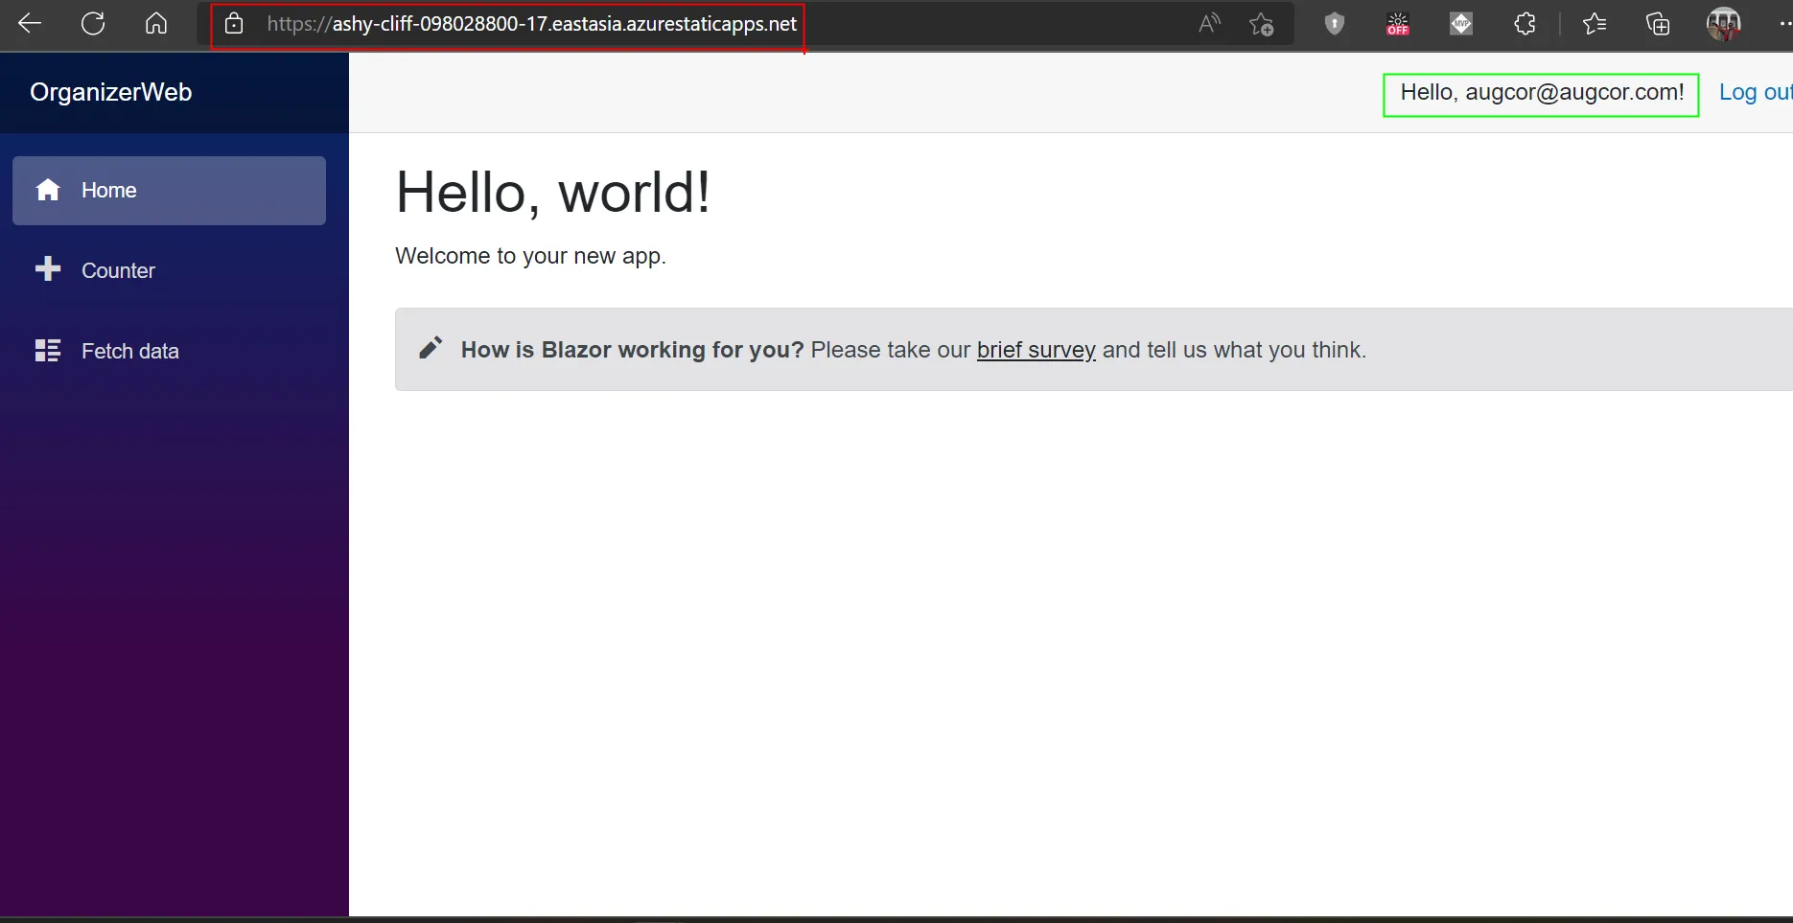
Task: Activate Read Aloud in the address bar
Action: point(1209,24)
